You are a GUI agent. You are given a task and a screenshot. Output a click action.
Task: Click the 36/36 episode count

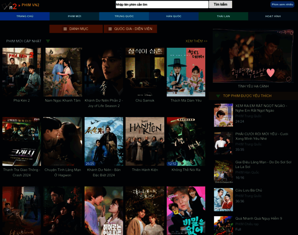(x=240, y=201)
